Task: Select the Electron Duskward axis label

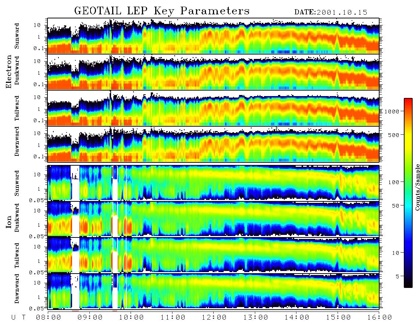Action: pos(17,70)
